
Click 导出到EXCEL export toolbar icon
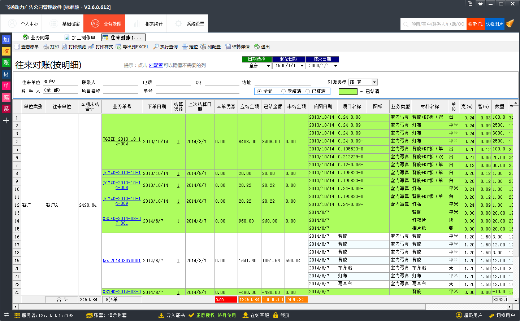point(118,47)
